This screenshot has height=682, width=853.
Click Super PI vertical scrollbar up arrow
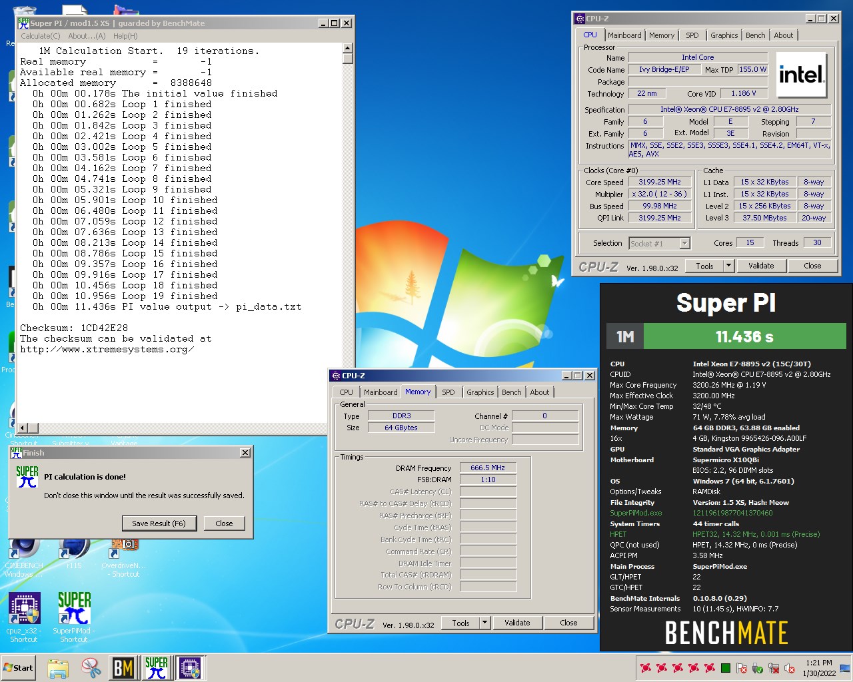click(x=348, y=48)
